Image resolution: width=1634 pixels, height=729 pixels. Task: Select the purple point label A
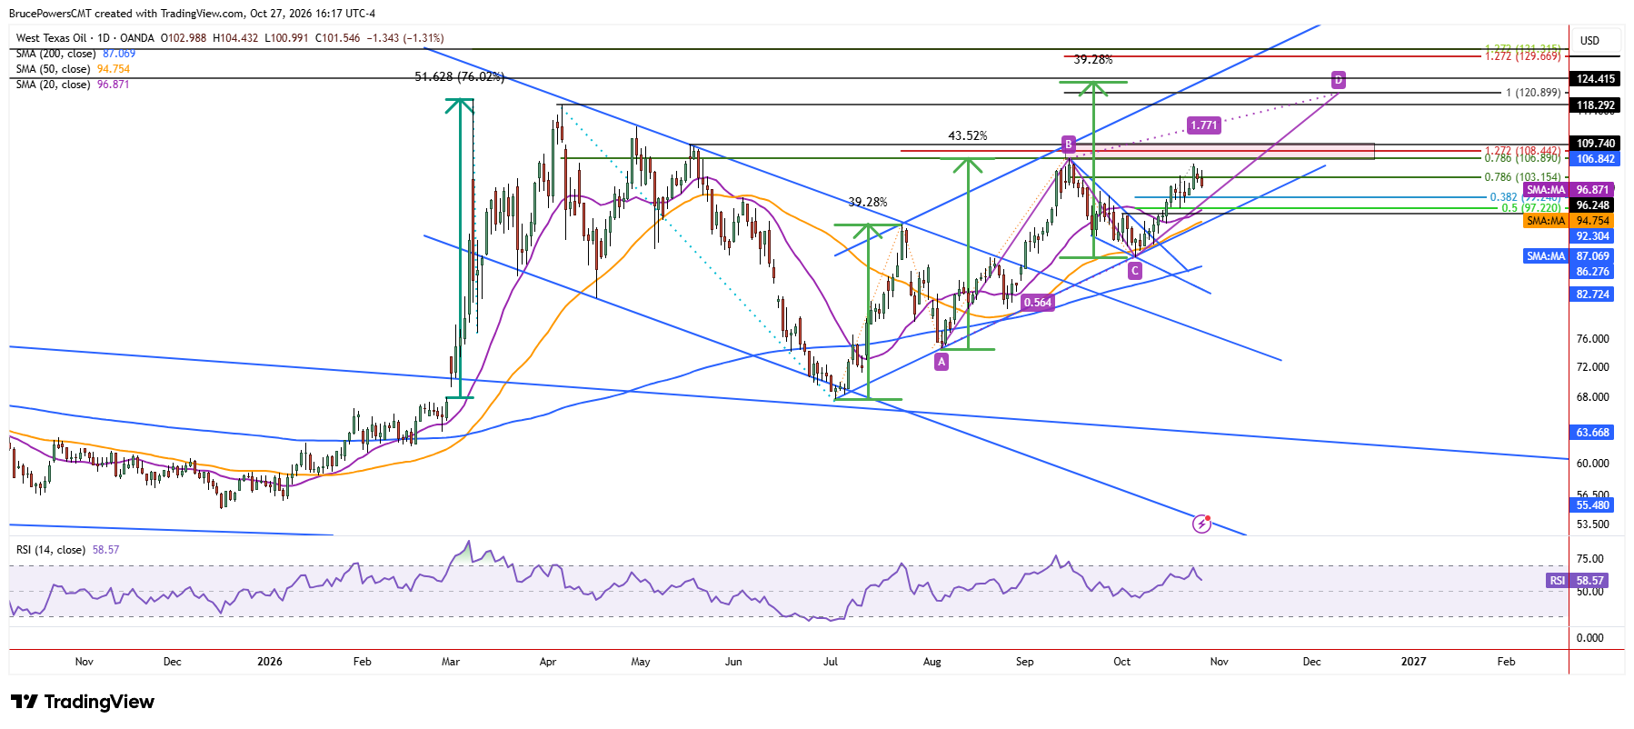coord(942,362)
